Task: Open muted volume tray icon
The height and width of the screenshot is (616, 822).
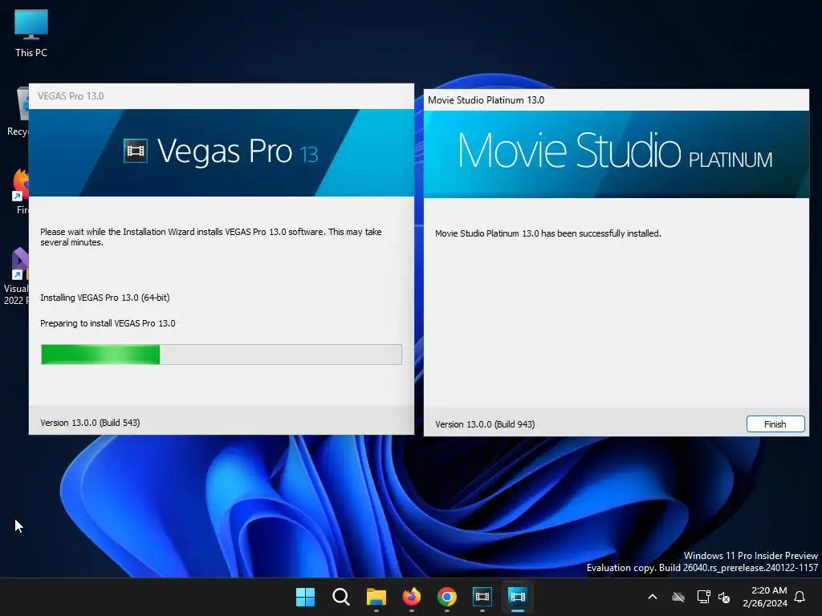Action: [x=725, y=597]
